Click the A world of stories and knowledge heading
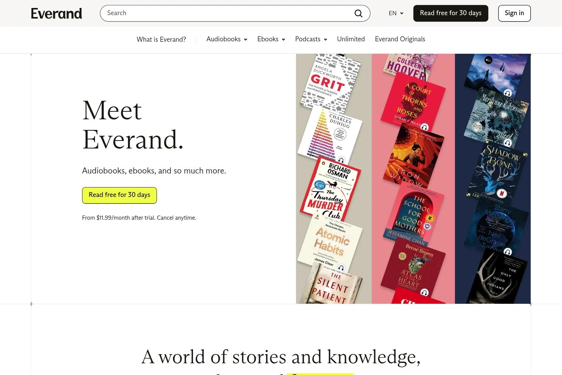The height and width of the screenshot is (375, 562). point(281,357)
